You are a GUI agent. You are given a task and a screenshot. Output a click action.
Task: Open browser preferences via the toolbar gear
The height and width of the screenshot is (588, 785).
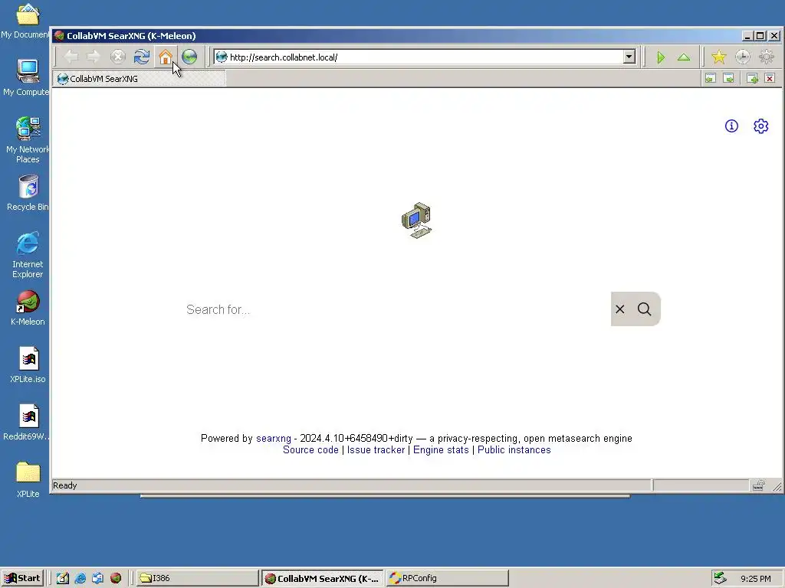point(767,57)
